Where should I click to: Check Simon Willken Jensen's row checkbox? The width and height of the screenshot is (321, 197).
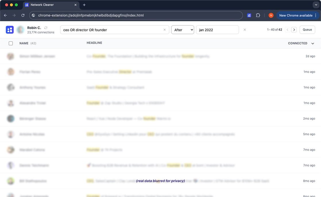coord(11,56)
